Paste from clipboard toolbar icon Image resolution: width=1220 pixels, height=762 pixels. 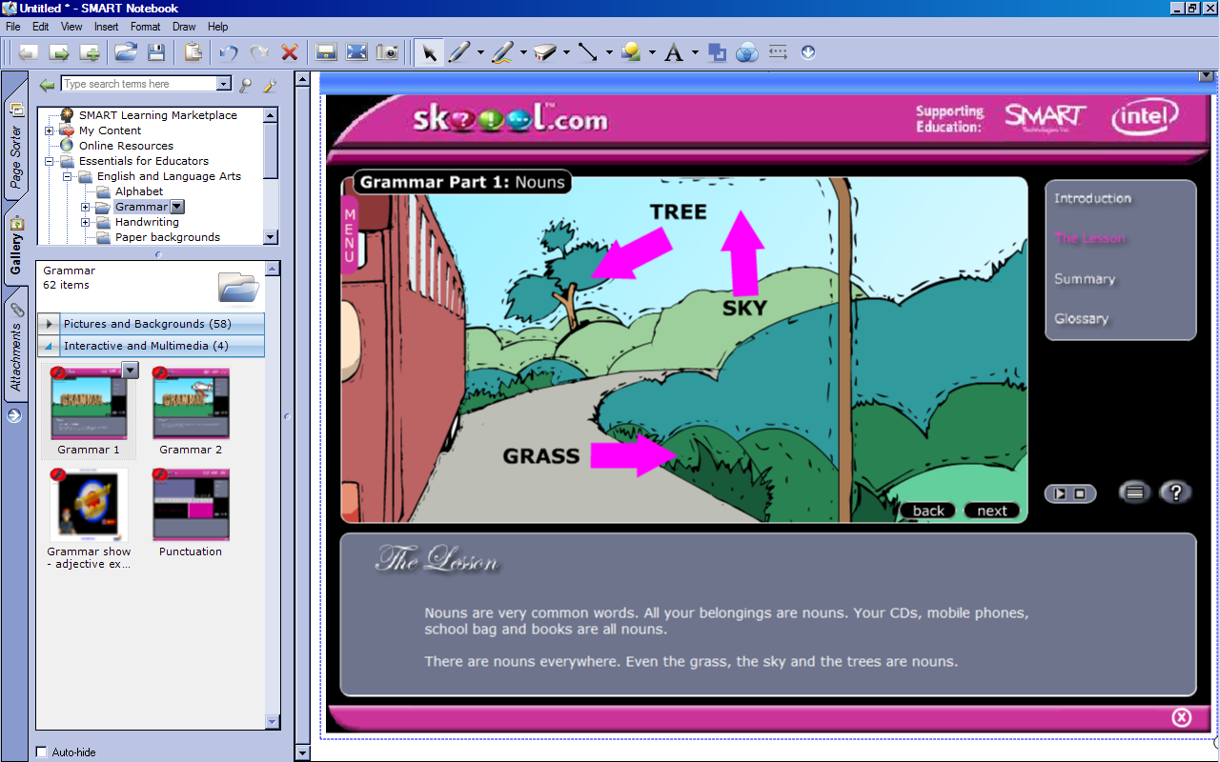point(193,52)
